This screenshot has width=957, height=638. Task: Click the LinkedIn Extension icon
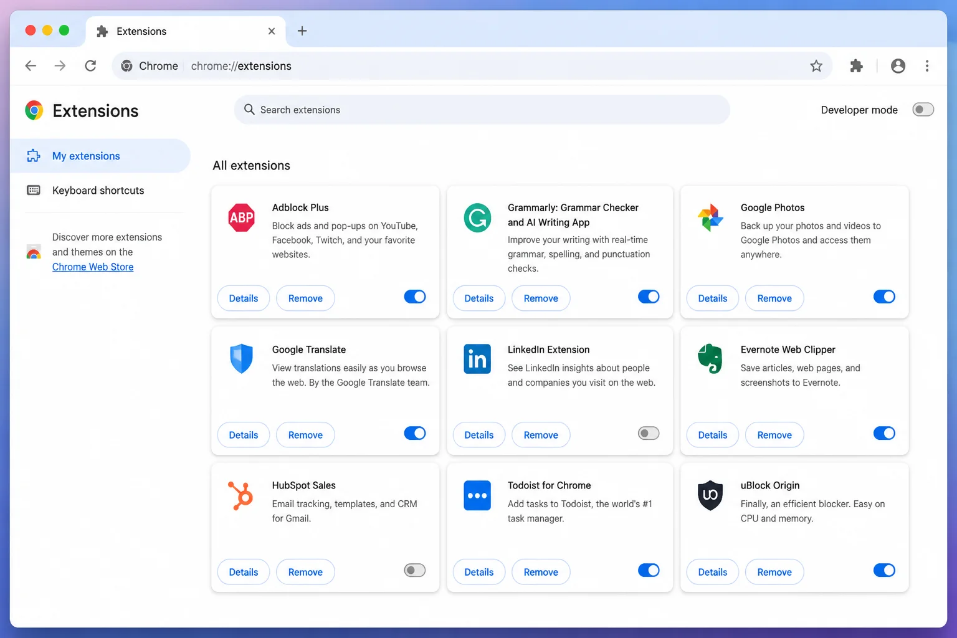pyautogui.click(x=477, y=359)
